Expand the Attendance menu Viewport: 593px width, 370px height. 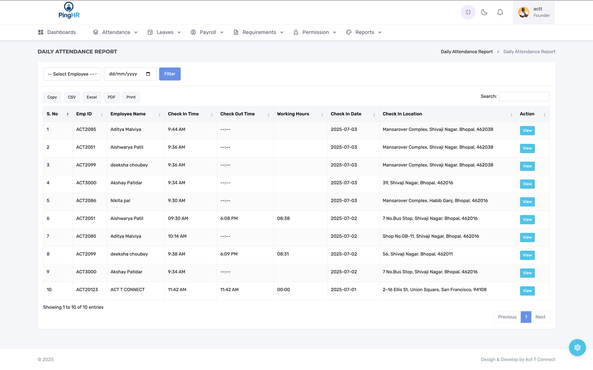pos(115,33)
